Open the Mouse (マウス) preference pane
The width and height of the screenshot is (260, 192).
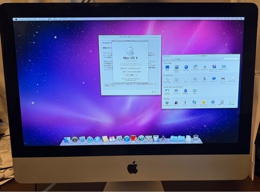(x=186, y=80)
